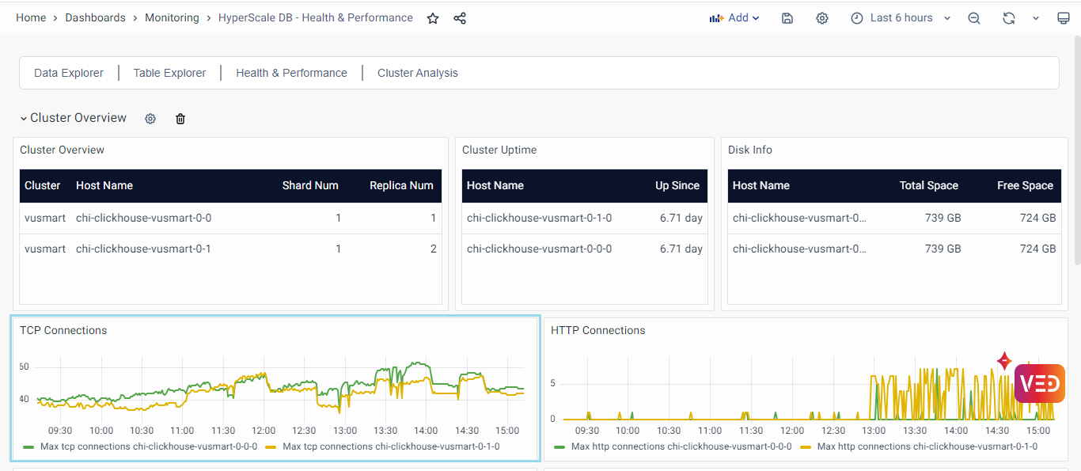The image size is (1081, 471).
Task: Save the dashboard with disk icon
Action: tap(787, 18)
